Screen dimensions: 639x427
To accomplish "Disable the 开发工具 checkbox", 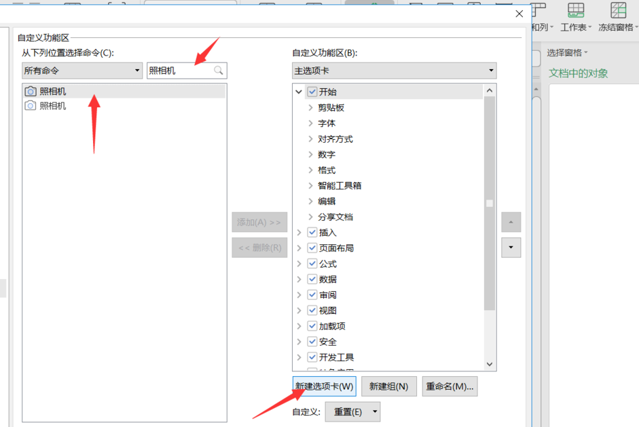I will click(x=312, y=356).
